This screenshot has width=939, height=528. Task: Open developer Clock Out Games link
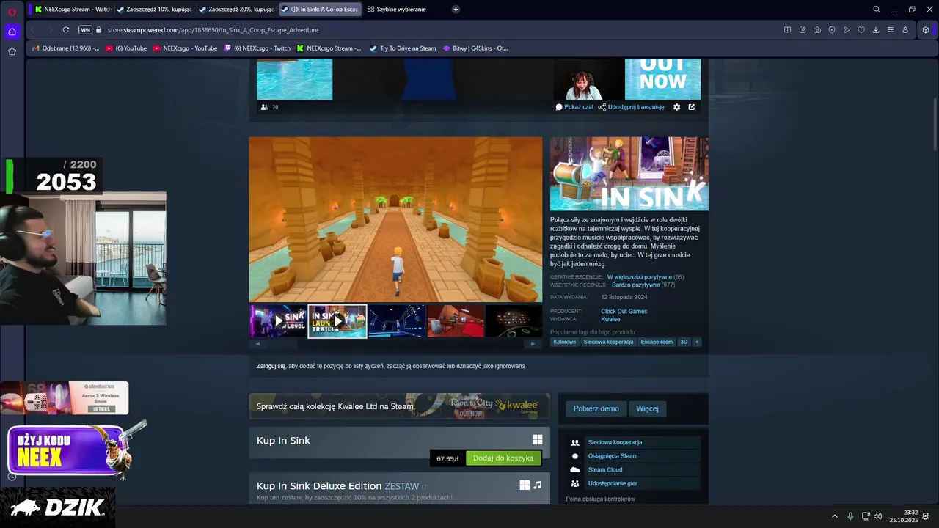(x=624, y=311)
